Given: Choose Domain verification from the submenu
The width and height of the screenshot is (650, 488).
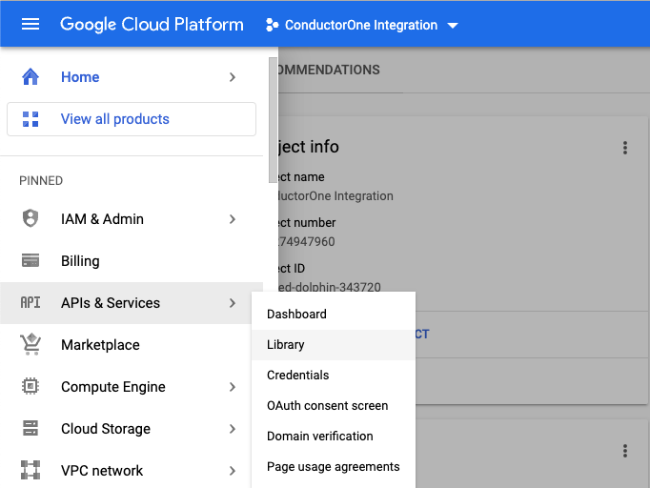Looking at the screenshot, I should (320, 437).
